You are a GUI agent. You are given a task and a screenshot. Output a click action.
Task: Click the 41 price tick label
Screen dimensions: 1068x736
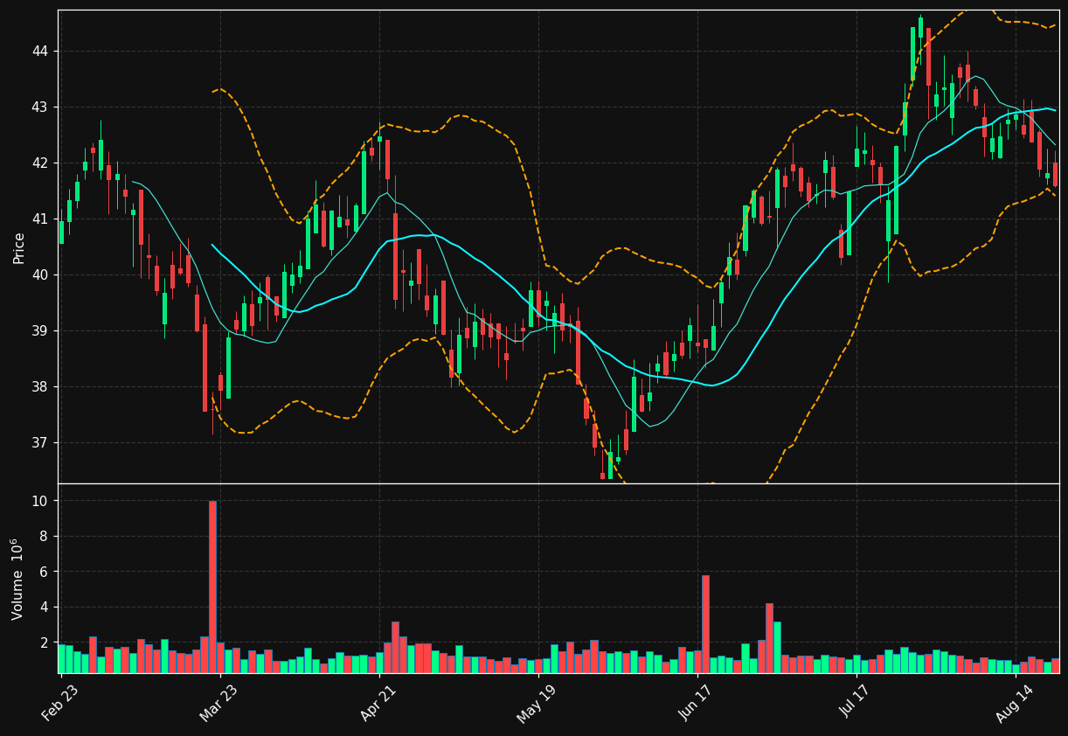point(41,219)
